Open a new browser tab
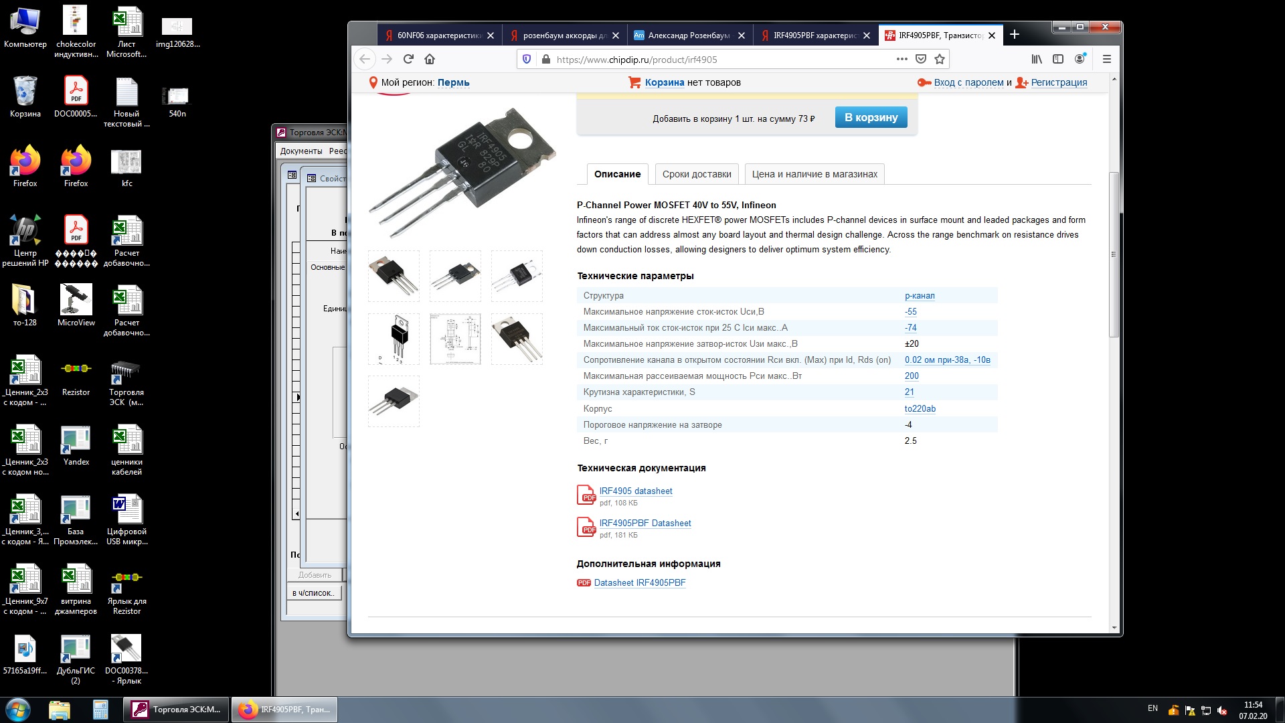The height and width of the screenshot is (723, 1285). 1015,35
